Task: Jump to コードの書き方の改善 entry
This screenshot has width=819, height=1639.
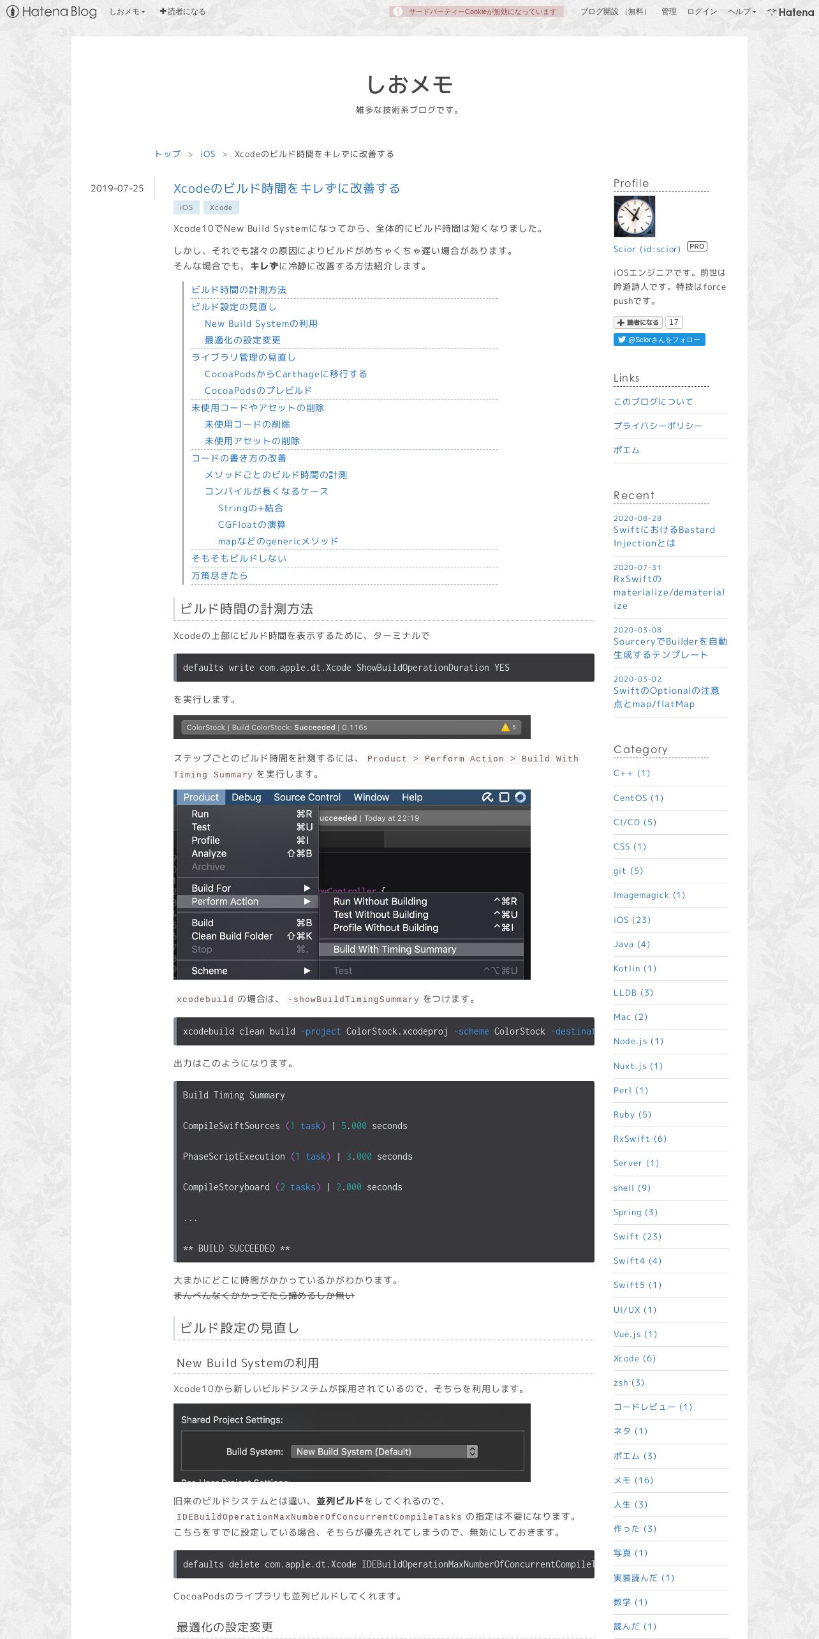Action: coord(239,458)
